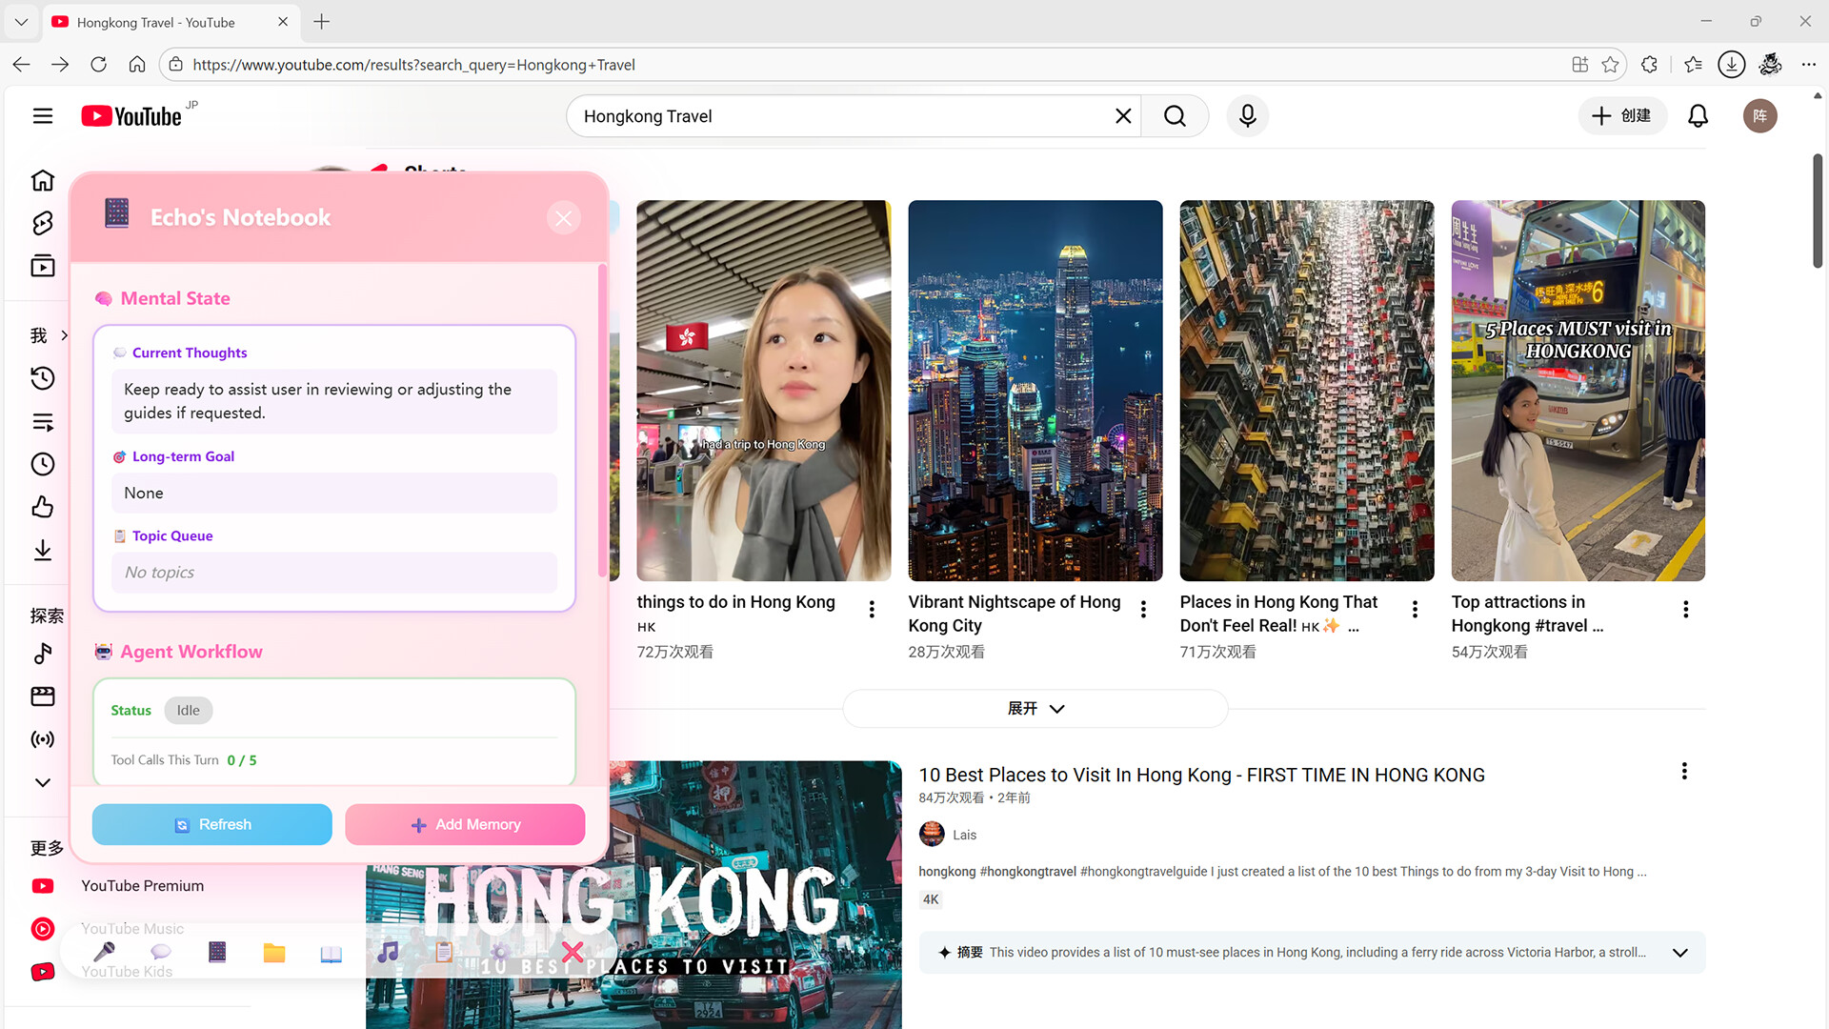Close Echo's Notebook panel

(564, 218)
